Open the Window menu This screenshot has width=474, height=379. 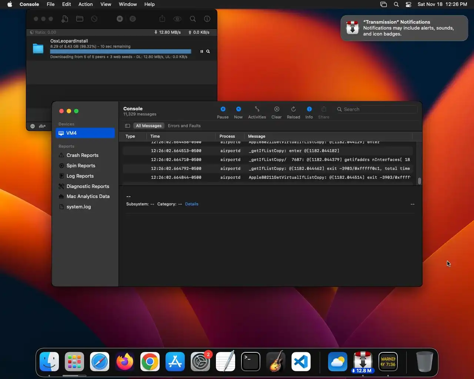(x=128, y=4)
